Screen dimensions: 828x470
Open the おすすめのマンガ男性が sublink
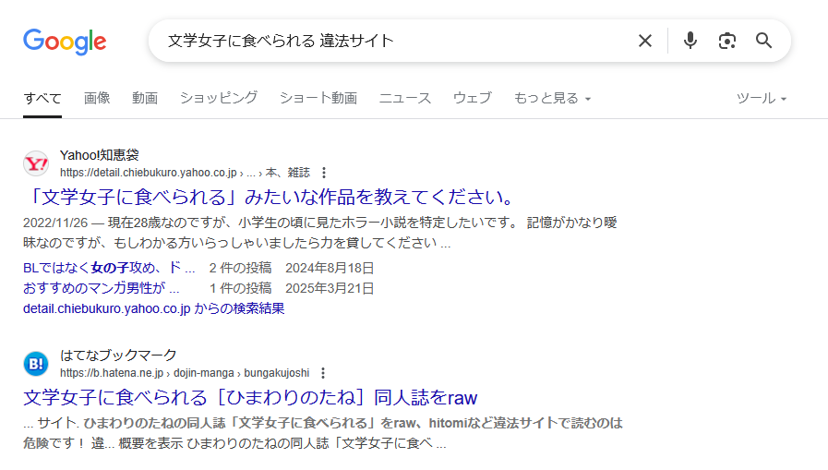(101, 288)
